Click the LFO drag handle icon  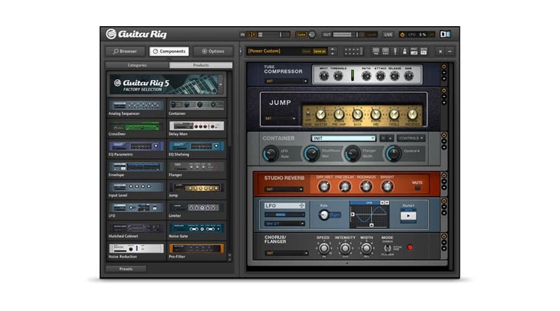click(302, 206)
